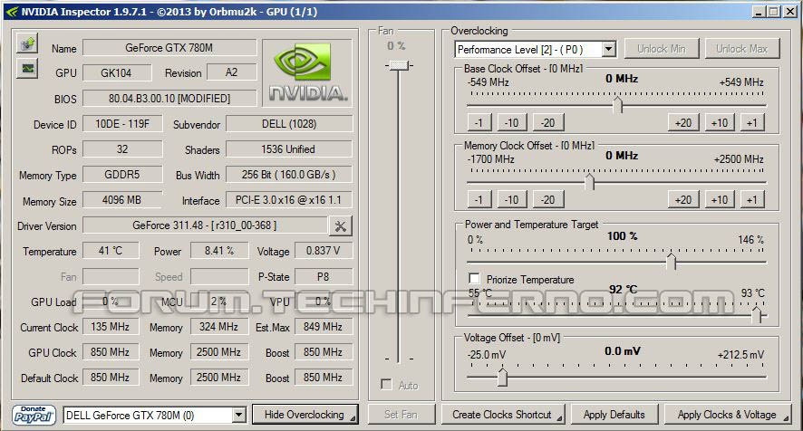Click the Est.Max 849 MHz value
Image resolution: width=803 pixels, height=431 pixels.
324,327
